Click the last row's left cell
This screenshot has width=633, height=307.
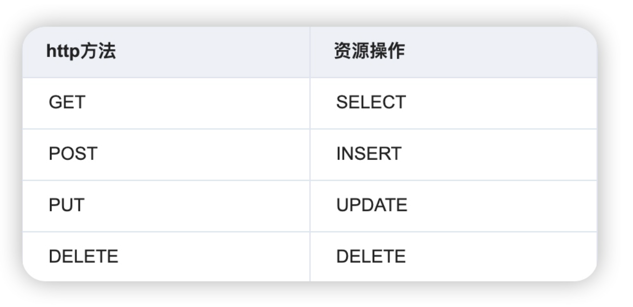[x=166, y=257]
